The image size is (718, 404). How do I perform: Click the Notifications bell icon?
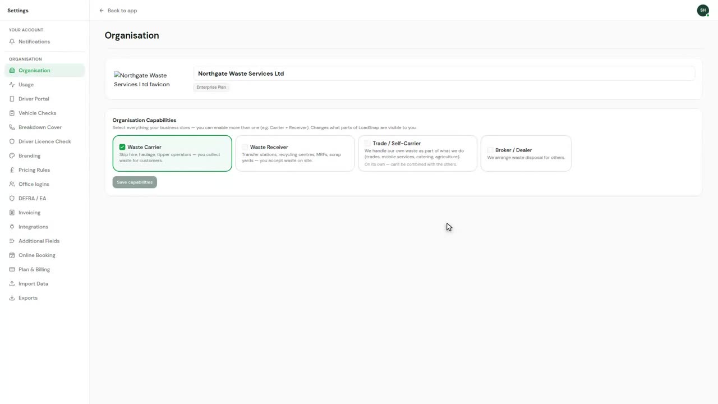click(x=12, y=42)
